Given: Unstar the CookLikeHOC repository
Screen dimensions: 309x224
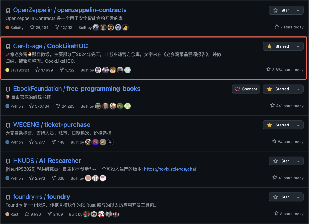Looking at the screenshot, I should coord(278,46).
